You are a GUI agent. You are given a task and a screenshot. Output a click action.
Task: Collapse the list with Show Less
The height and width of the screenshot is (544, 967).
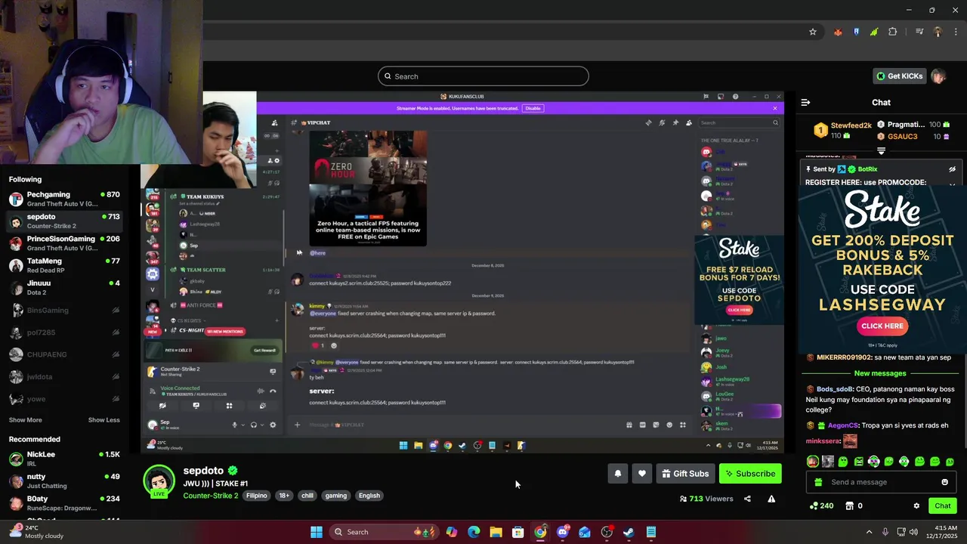pyautogui.click(x=103, y=420)
